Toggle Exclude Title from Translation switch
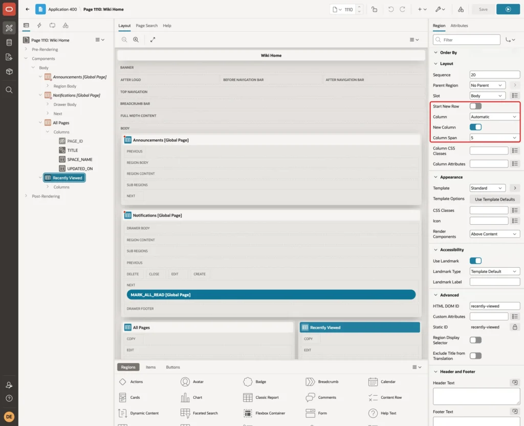524x426 pixels. [475, 356]
